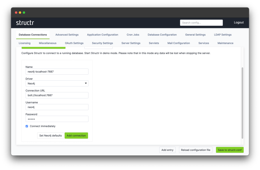Click the Password input field
This screenshot has width=260, height=170.
(x=57, y=119)
